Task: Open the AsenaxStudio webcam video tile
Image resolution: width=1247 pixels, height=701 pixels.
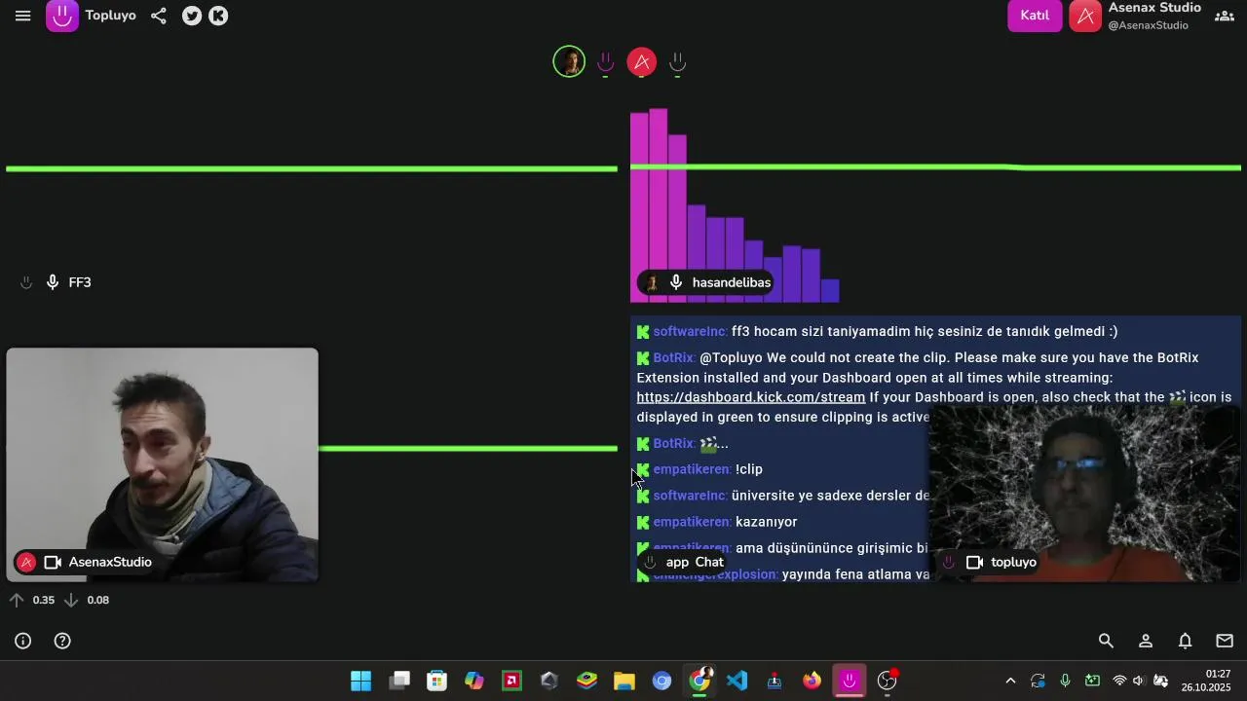Action: click(x=162, y=464)
